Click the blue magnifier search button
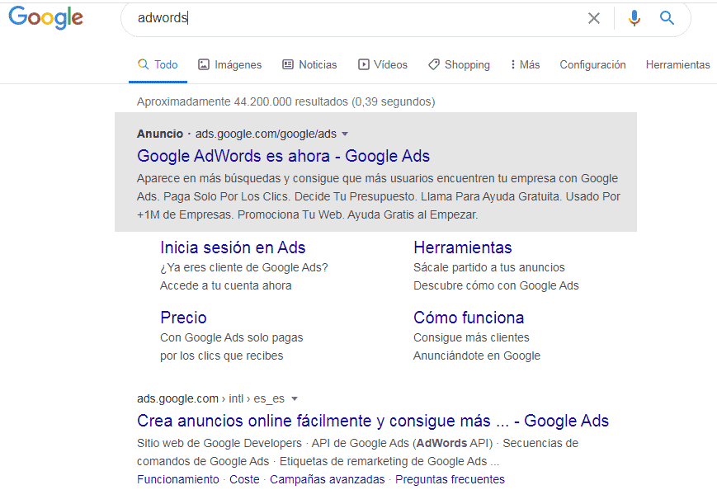The width and height of the screenshot is (717, 504). (667, 18)
